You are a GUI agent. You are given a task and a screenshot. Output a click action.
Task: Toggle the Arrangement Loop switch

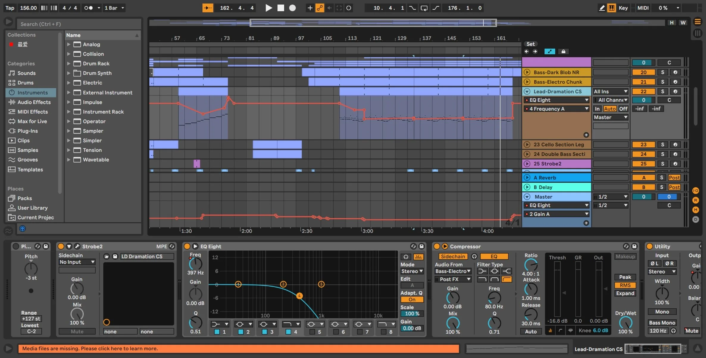(x=424, y=8)
